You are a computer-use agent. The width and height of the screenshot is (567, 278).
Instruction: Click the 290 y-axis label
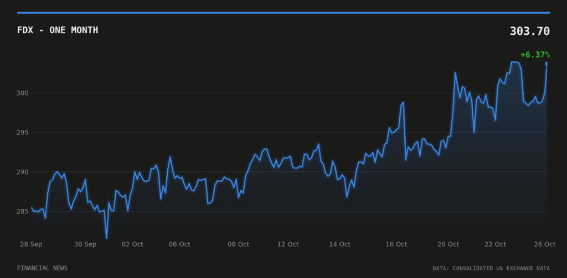click(x=22, y=172)
